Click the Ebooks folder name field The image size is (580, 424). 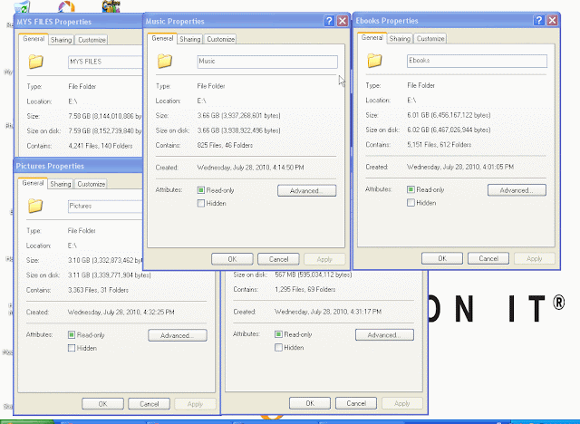478,61
